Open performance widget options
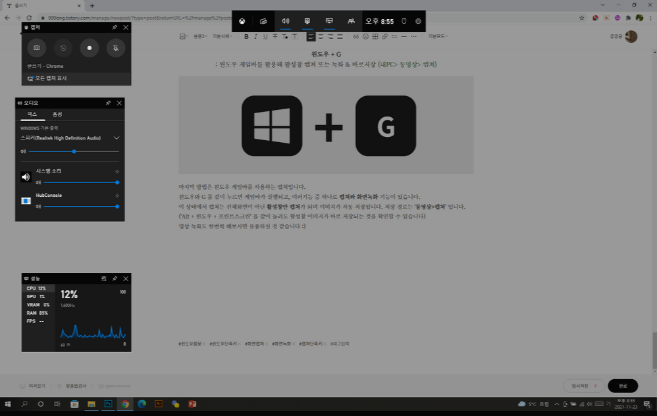The height and width of the screenshot is (416, 657). 103,278
